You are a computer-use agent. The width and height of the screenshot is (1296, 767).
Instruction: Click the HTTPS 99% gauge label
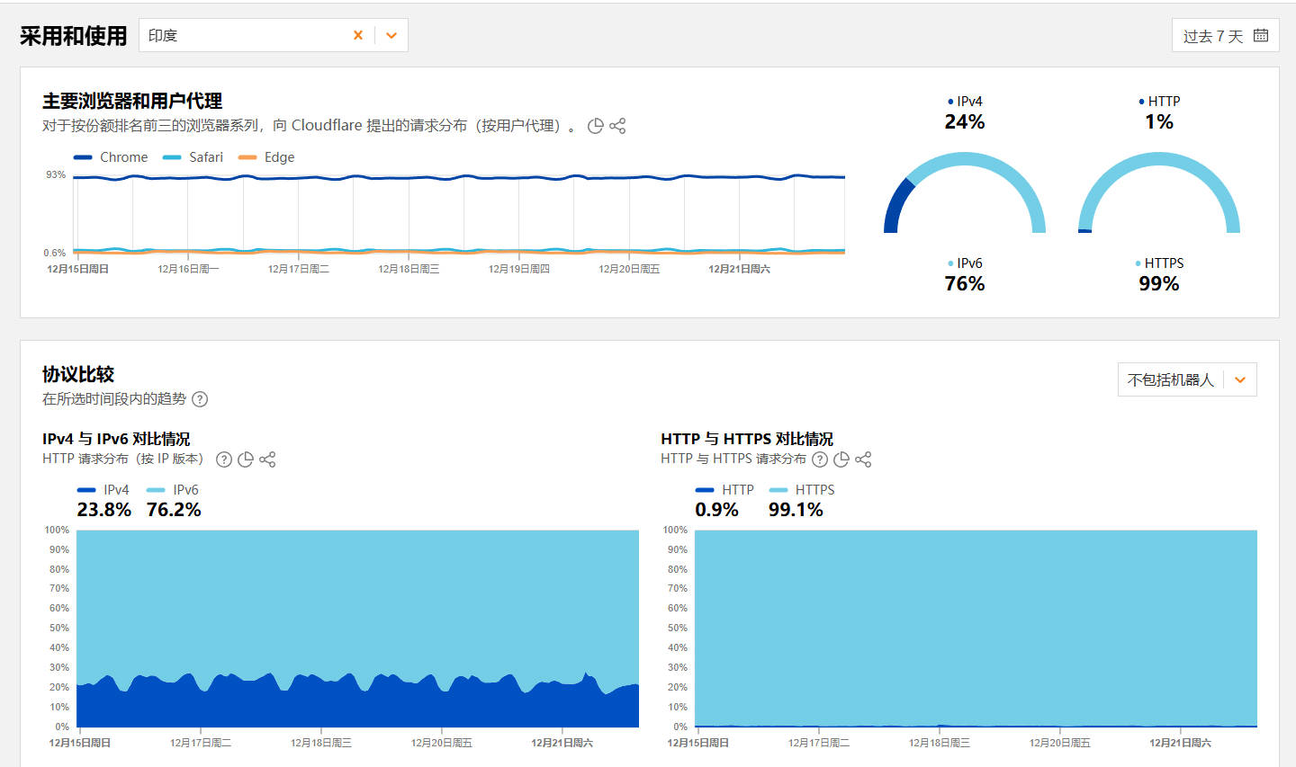[1159, 274]
